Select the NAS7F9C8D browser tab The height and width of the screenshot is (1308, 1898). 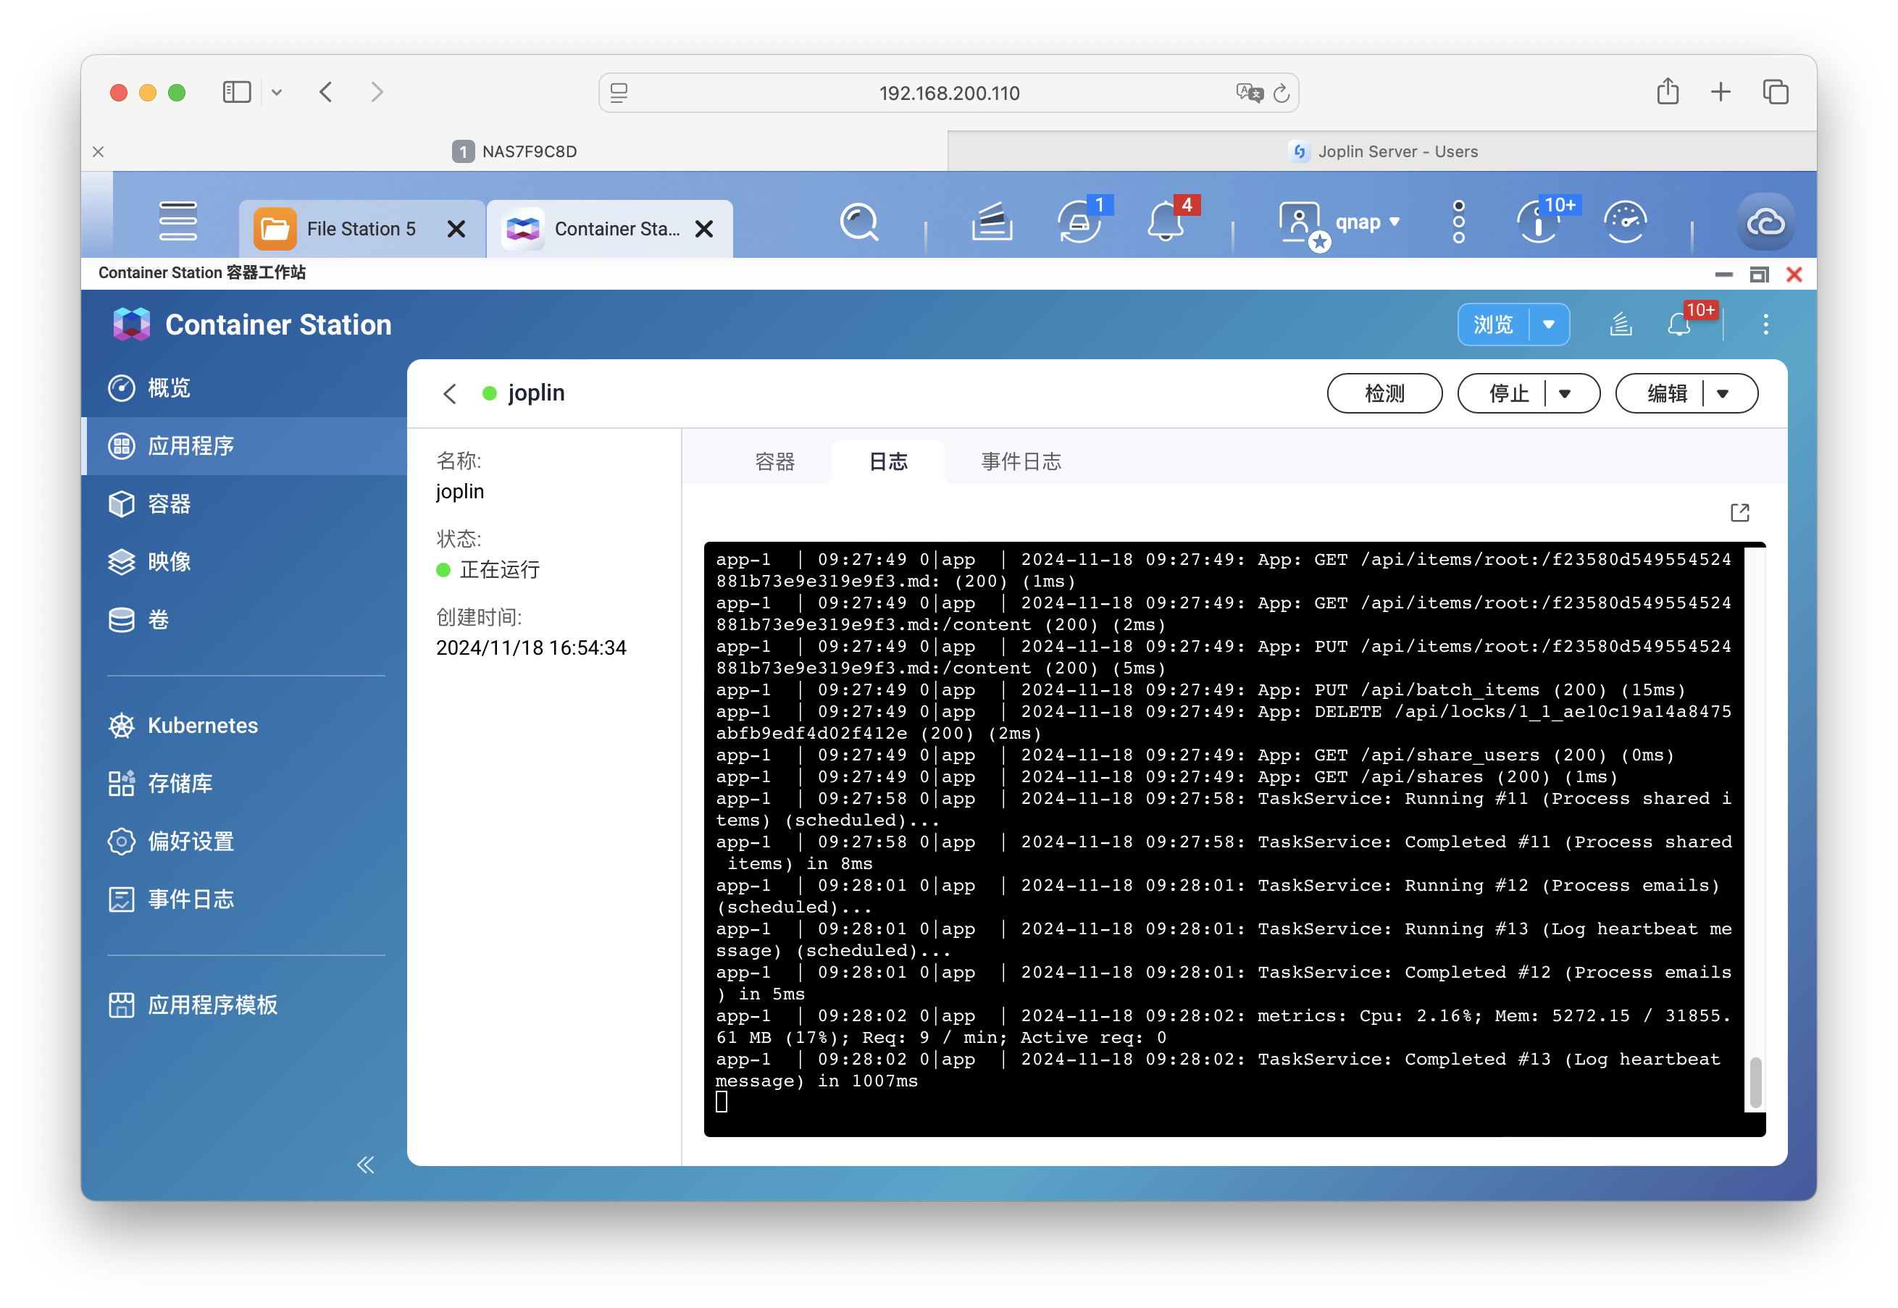(514, 151)
